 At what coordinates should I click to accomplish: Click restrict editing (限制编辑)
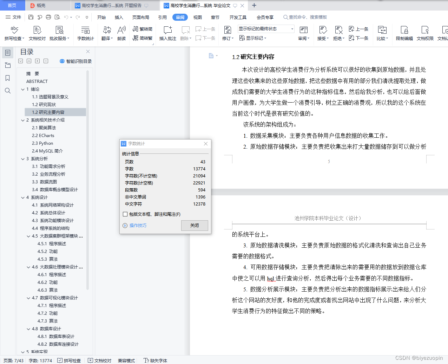404,33
